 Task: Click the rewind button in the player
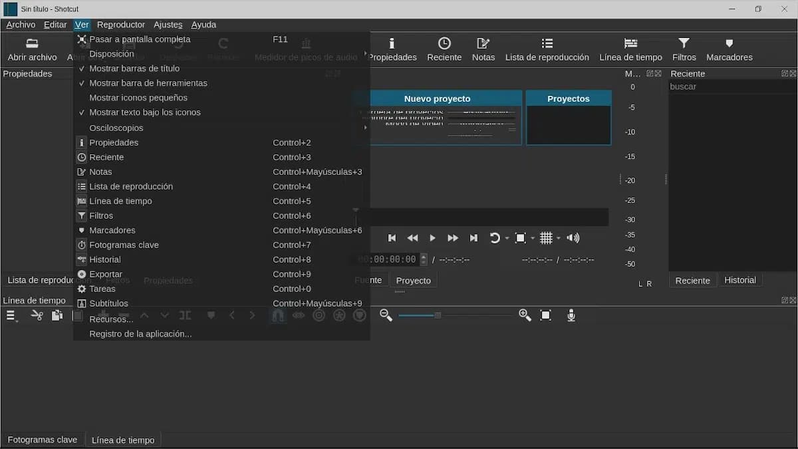tap(412, 238)
